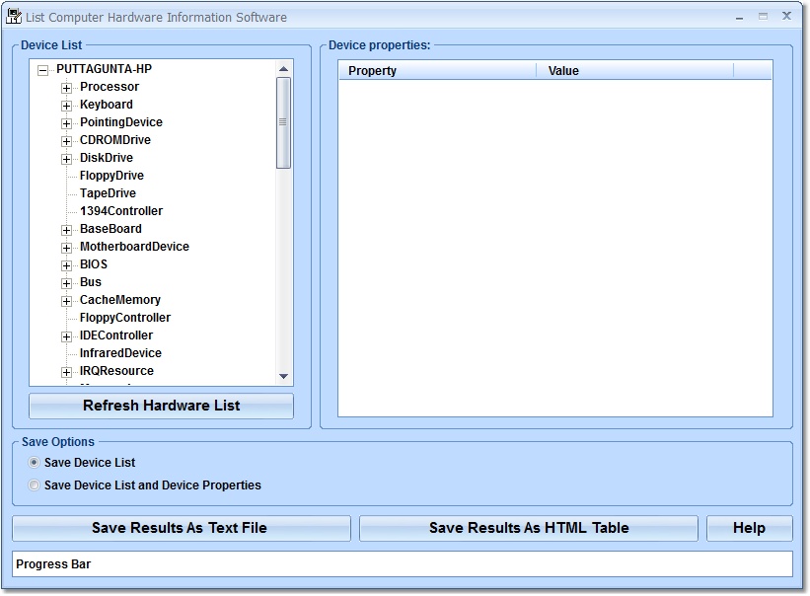Expand the MotherboardDevice node
The width and height of the screenshot is (810, 596).
(65, 247)
